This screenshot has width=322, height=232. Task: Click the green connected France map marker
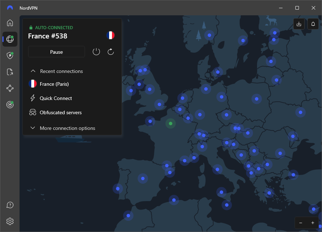pos(171,123)
